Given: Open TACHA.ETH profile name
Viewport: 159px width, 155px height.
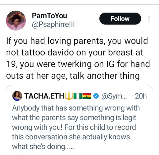Looking at the screenshot, I should (x=44, y=96).
